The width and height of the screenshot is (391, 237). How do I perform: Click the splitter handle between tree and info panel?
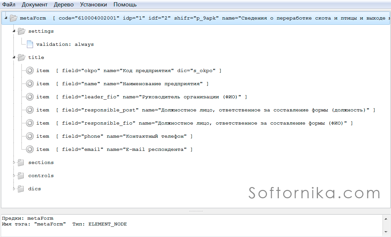[195, 211]
